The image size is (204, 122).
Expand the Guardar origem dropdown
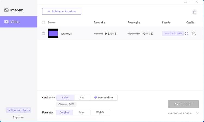197,113
